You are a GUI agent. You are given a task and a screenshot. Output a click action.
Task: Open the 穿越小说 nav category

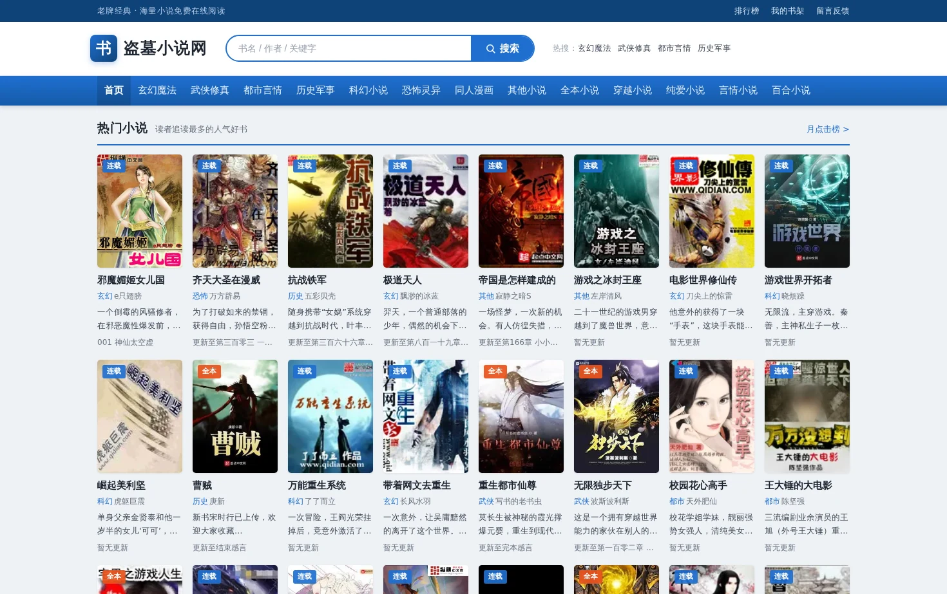click(x=633, y=91)
